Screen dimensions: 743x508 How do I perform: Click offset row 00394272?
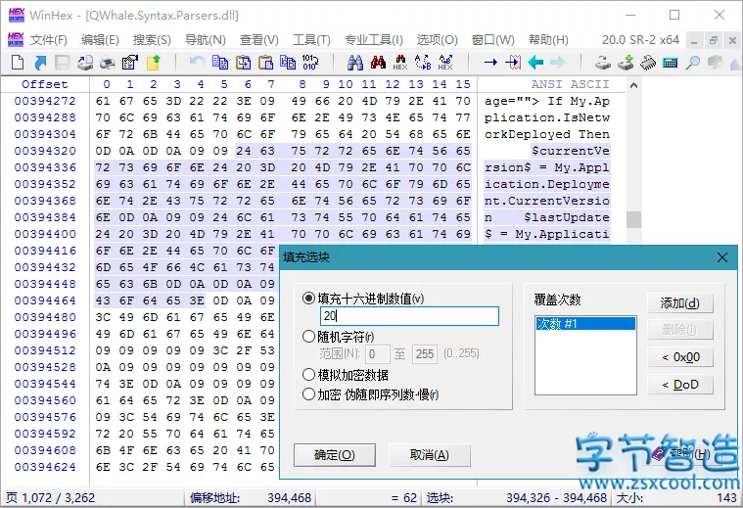tap(45, 101)
